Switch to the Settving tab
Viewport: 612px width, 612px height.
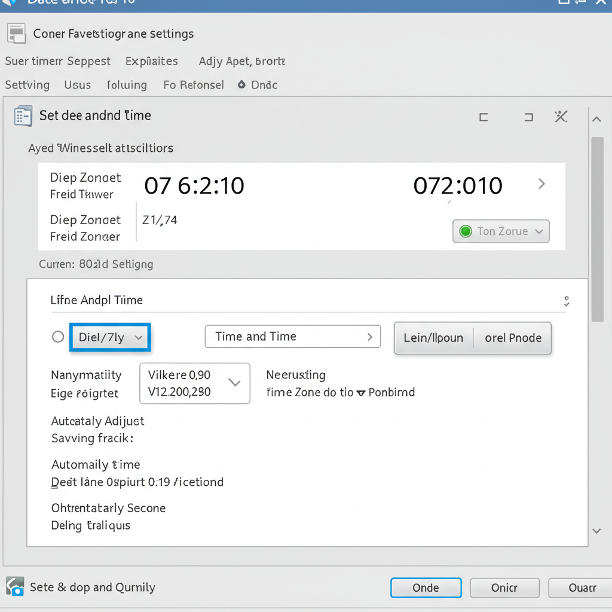27,85
